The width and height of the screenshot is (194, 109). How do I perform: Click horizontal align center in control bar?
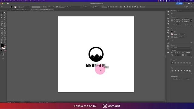[x=127, y=7]
